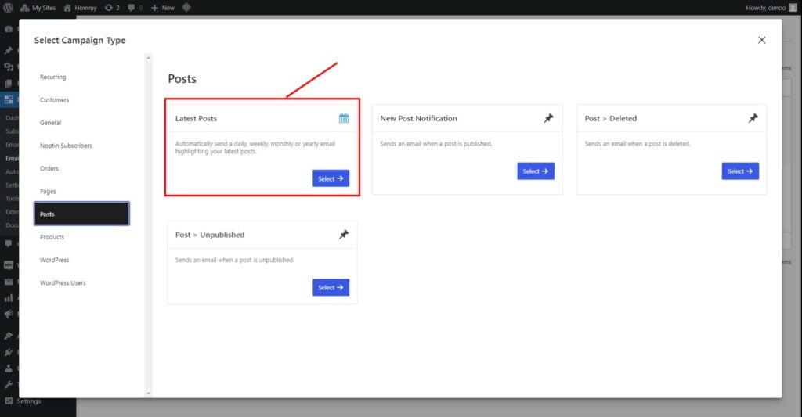This screenshot has width=802, height=417.
Task: Open the WordPress Users category
Action: coord(63,282)
